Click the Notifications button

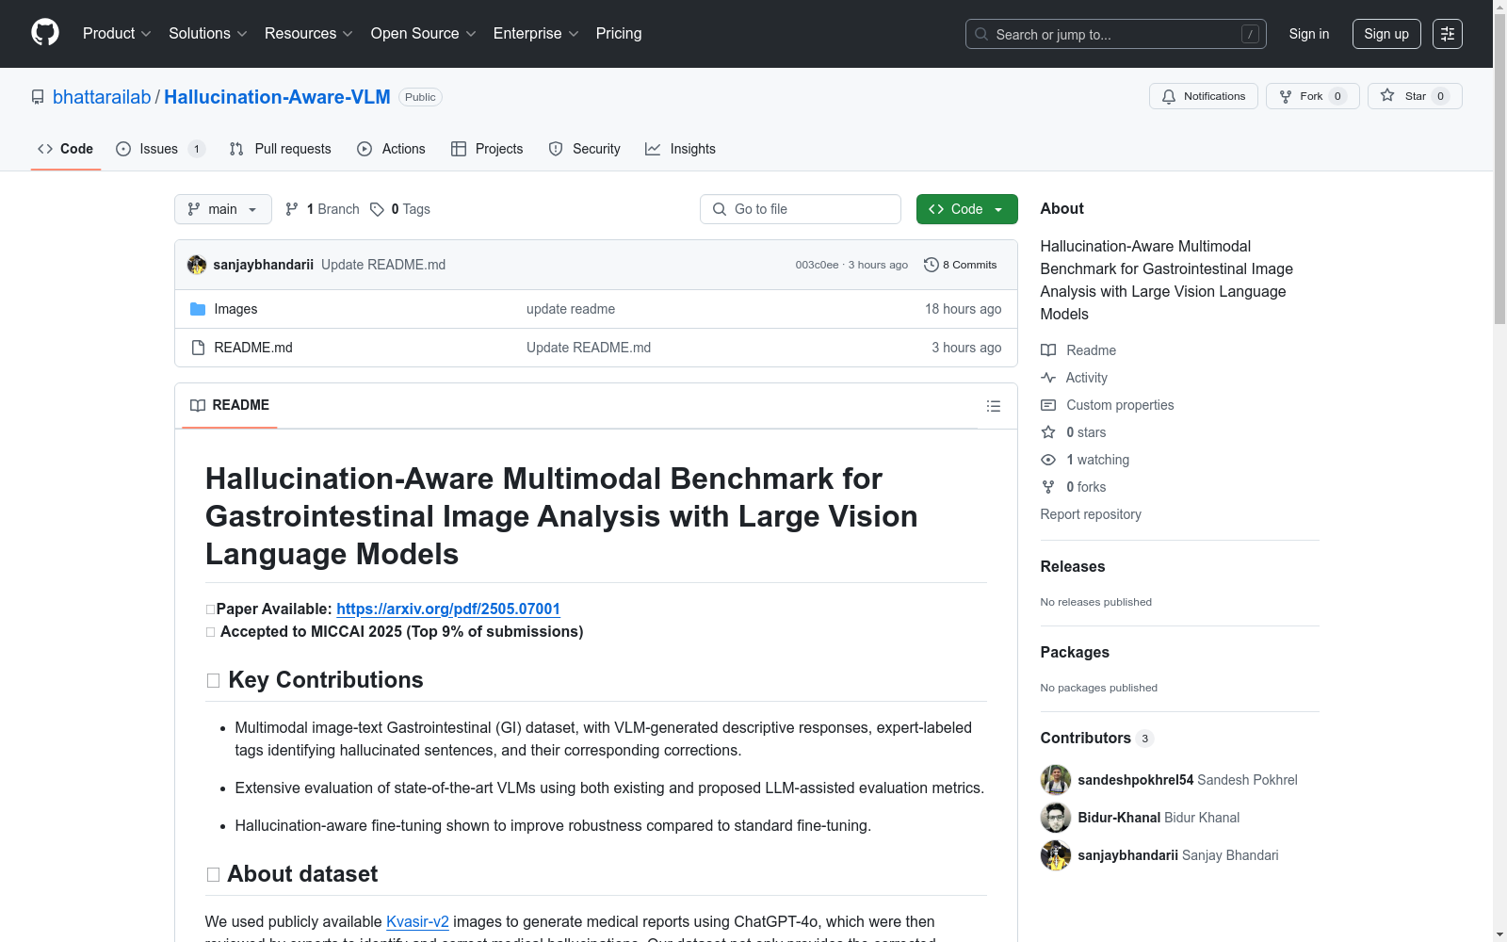pos(1204,96)
